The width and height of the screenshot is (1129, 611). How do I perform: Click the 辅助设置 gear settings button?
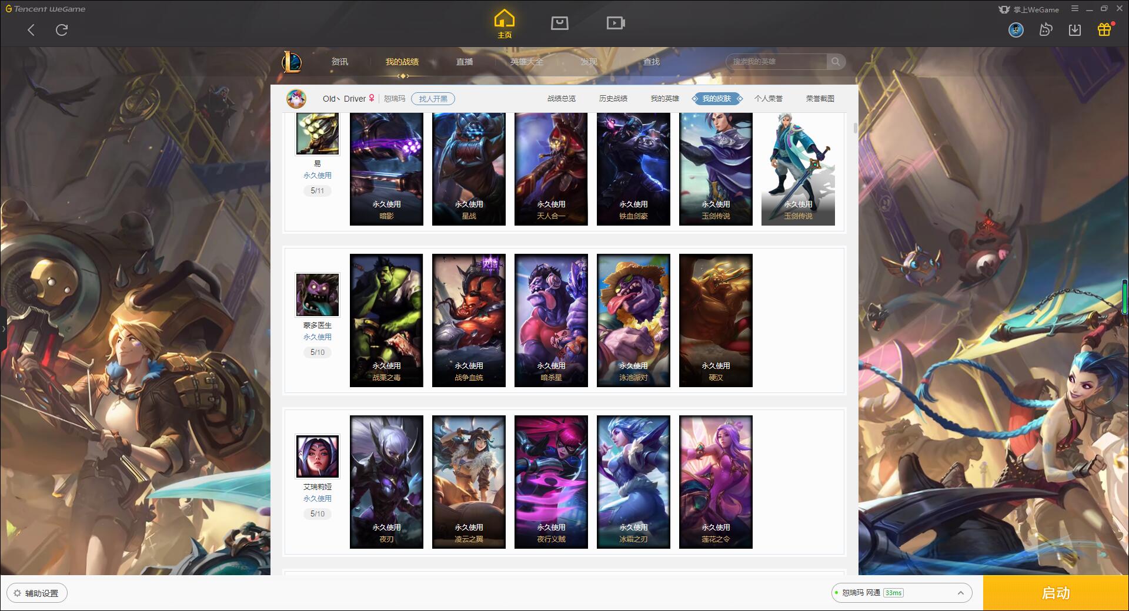(37, 593)
